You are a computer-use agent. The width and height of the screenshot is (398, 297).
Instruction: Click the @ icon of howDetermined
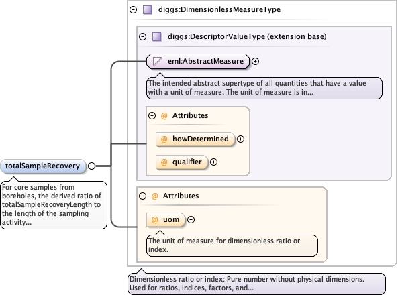pyautogui.click(x=164, y=139)
